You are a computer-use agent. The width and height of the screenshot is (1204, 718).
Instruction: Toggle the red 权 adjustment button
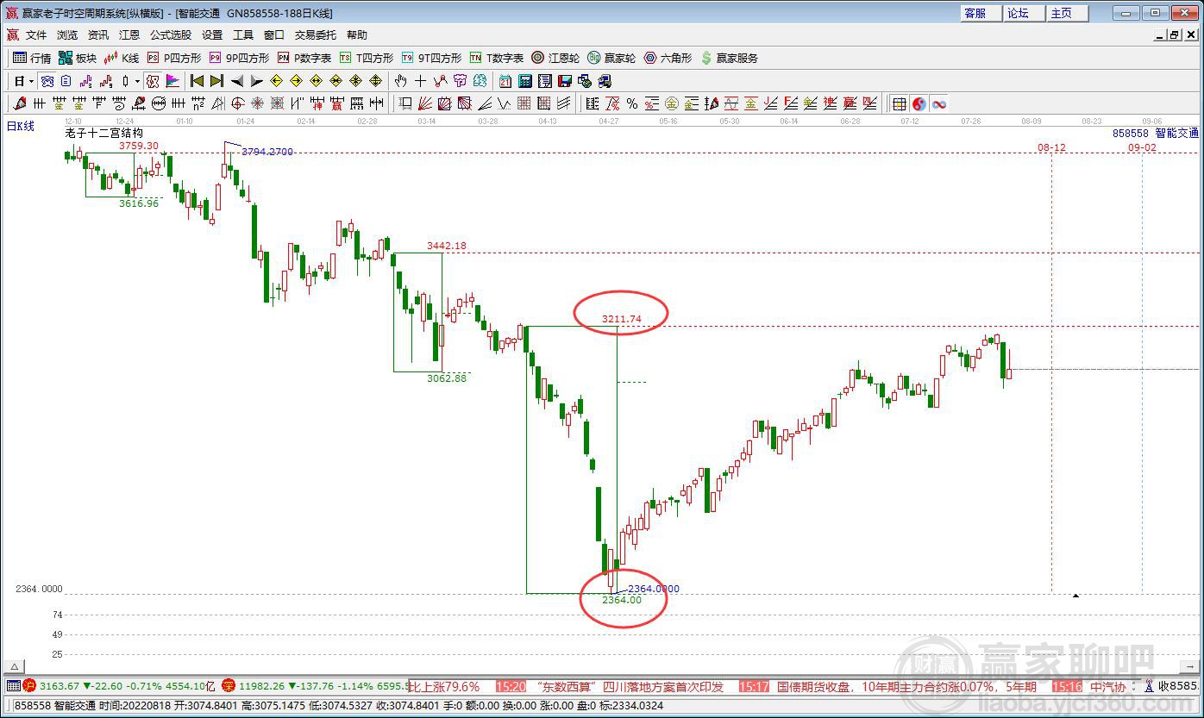tap(153, 81)
